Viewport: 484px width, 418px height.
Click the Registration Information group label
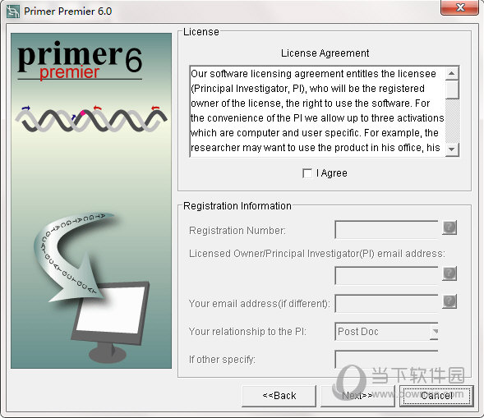[237, 206]
